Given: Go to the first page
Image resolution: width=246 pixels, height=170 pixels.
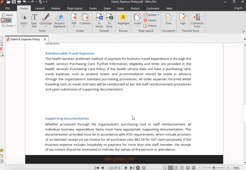Looking at the screenshot, I should 97,168.
